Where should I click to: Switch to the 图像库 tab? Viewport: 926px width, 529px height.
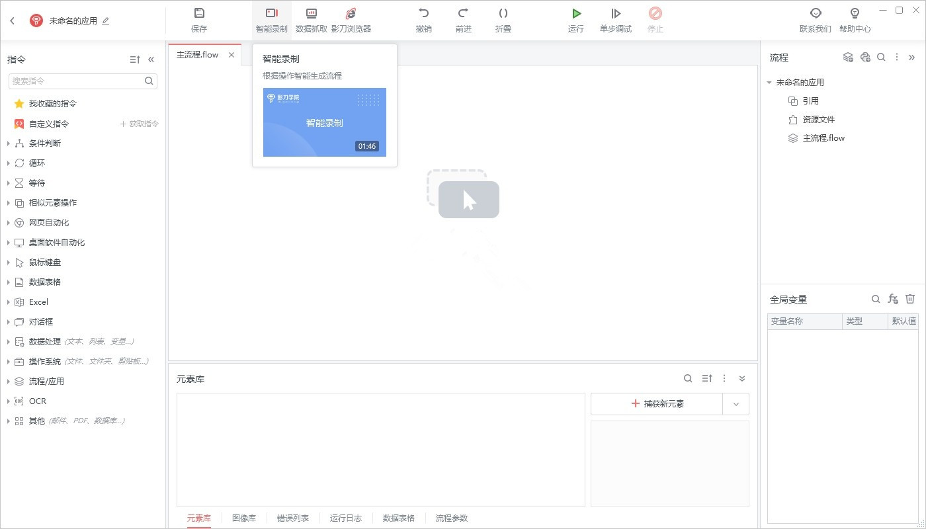(x=244, y=518)
